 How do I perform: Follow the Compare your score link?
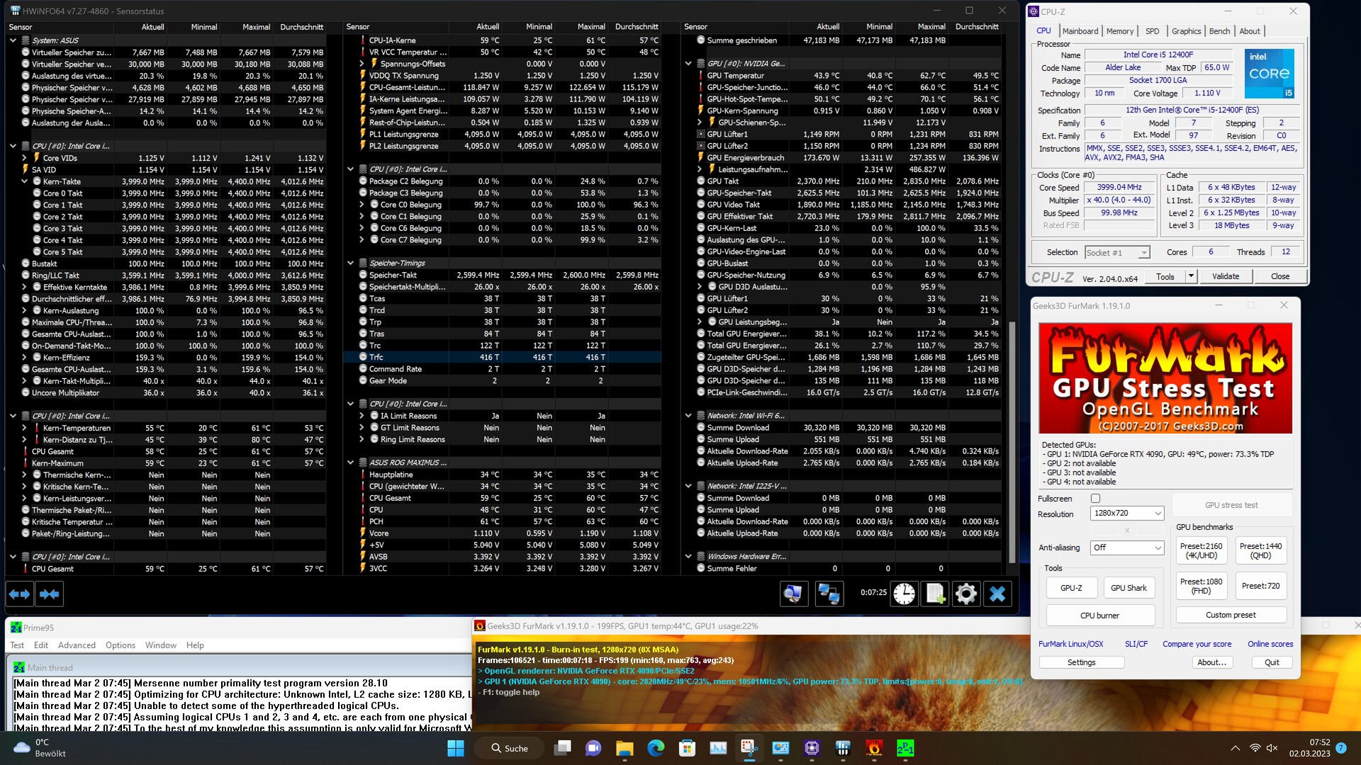[1197, 644]
